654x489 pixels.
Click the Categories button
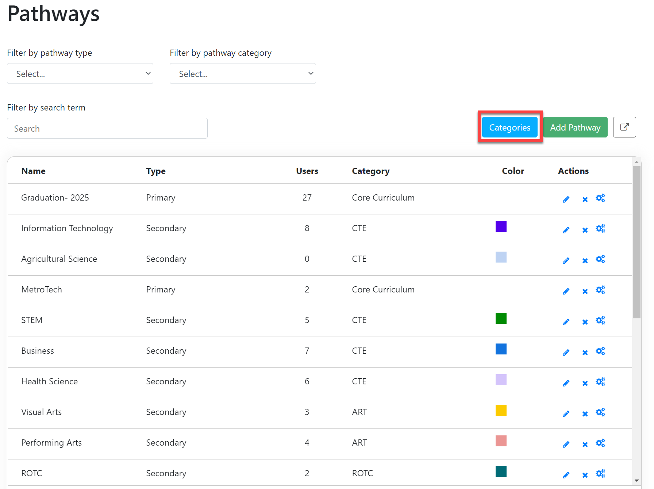coord(510,127)
